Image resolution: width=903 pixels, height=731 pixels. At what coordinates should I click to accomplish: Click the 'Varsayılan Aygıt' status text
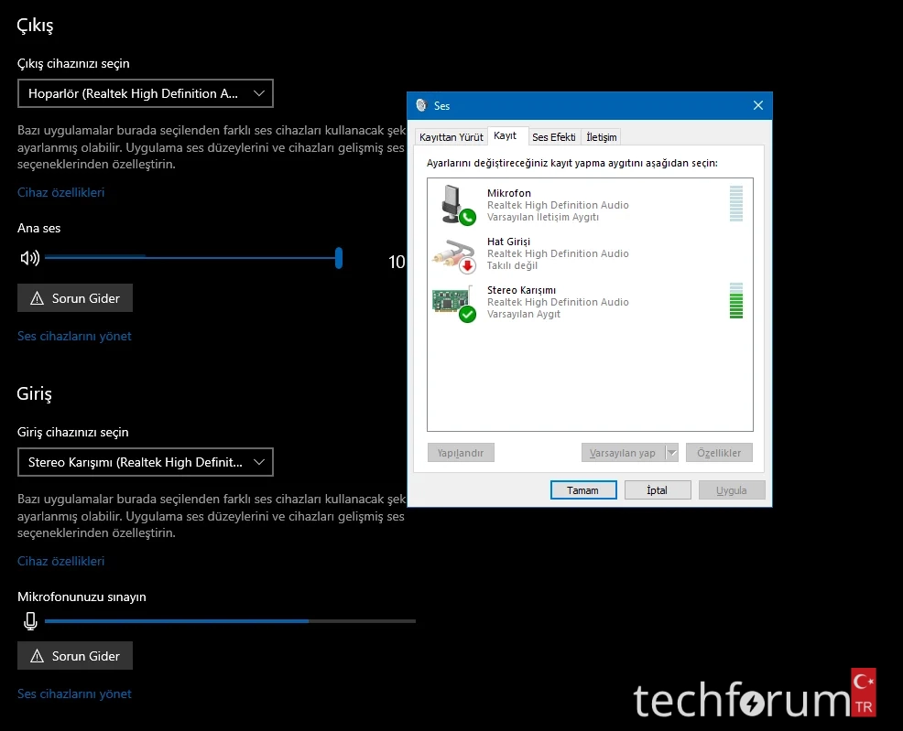524,314
